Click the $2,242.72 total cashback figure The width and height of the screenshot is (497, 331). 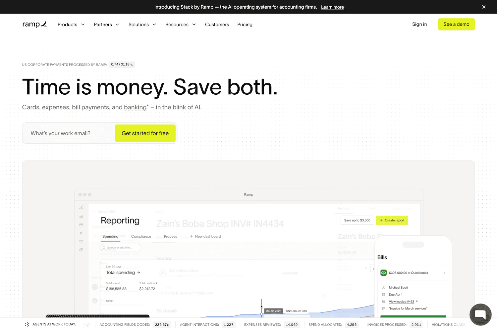click(x=147, y=289)
